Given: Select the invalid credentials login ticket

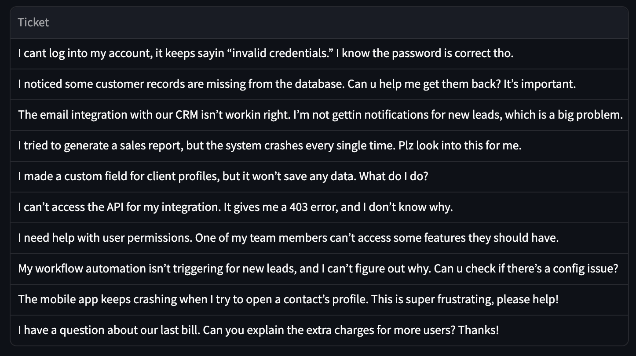Looking at the screenshot, I should point(319,54).
